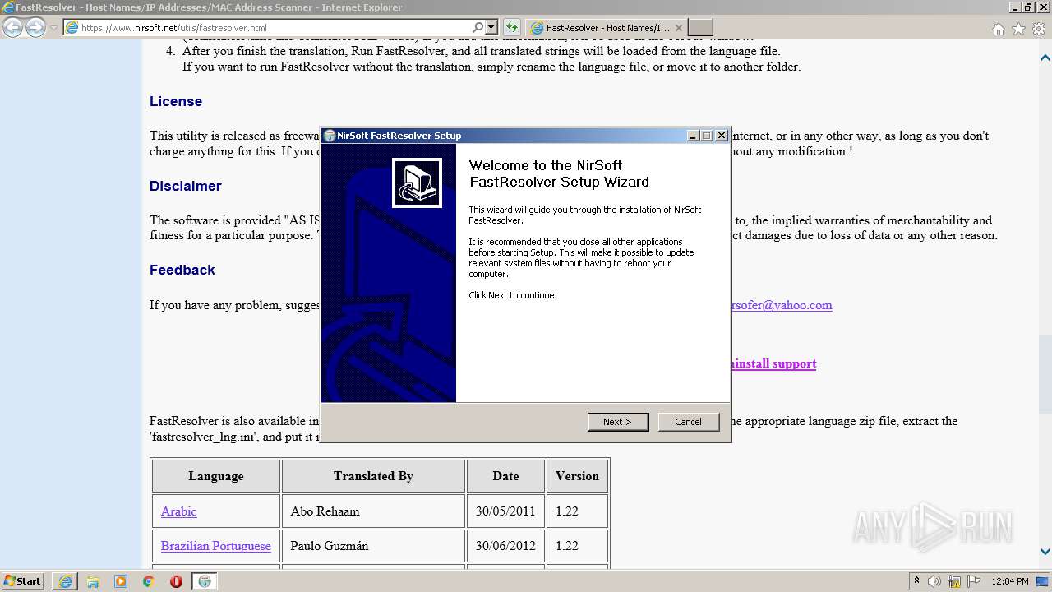
Task: Open the recent pages dropdown arrow
Action: [53, 28]
